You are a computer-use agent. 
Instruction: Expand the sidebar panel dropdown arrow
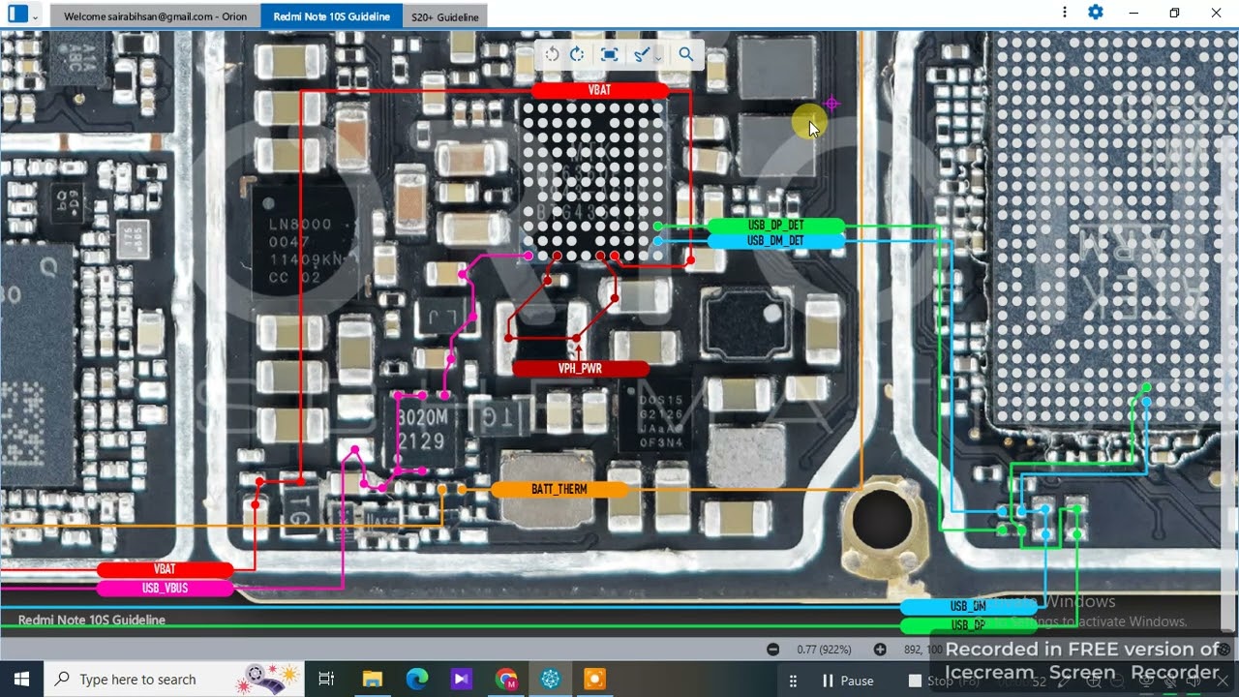(36, 16)
